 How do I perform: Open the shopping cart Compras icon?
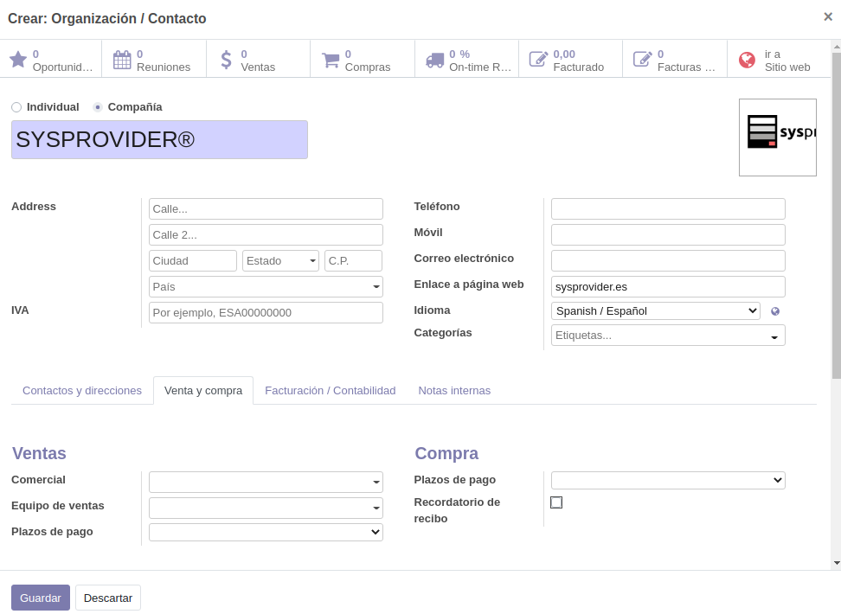click(331, 60)
